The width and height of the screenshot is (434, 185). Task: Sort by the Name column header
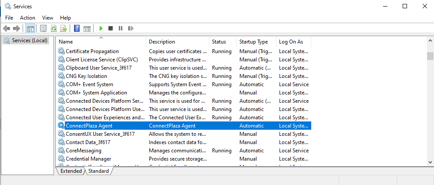(x=101, y=42)
